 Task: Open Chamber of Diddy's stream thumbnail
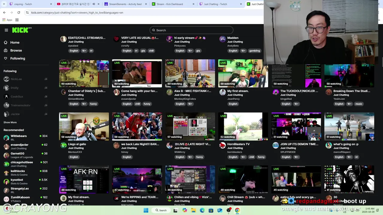(84, 73)
